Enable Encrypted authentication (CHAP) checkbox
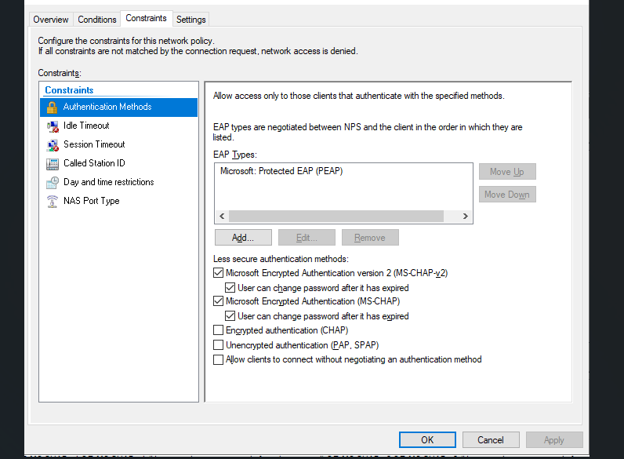This screenshot has width=624, height=459. coord(218,331)
